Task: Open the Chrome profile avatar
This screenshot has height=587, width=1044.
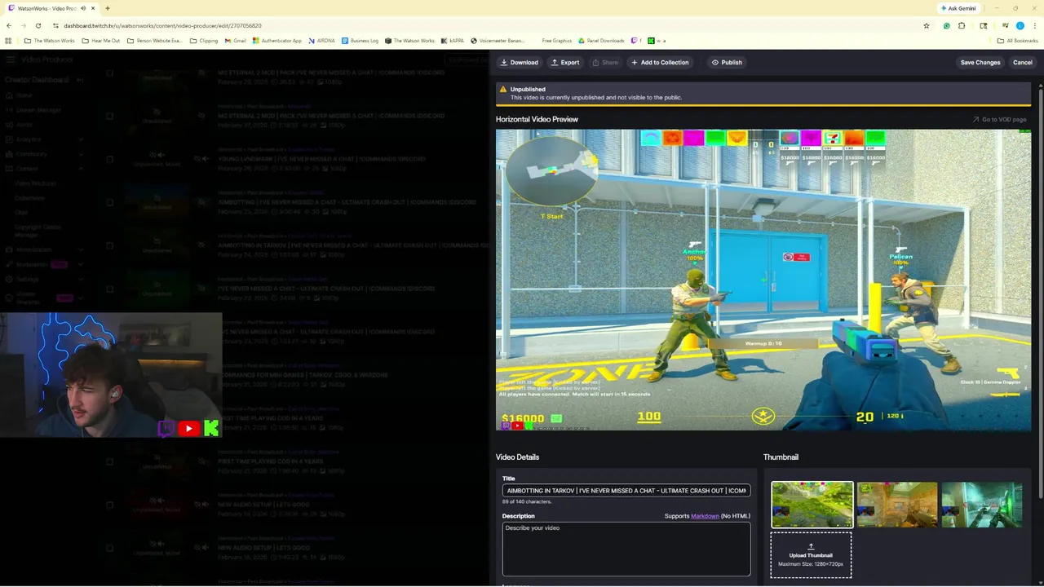Action: (1020, 26)
